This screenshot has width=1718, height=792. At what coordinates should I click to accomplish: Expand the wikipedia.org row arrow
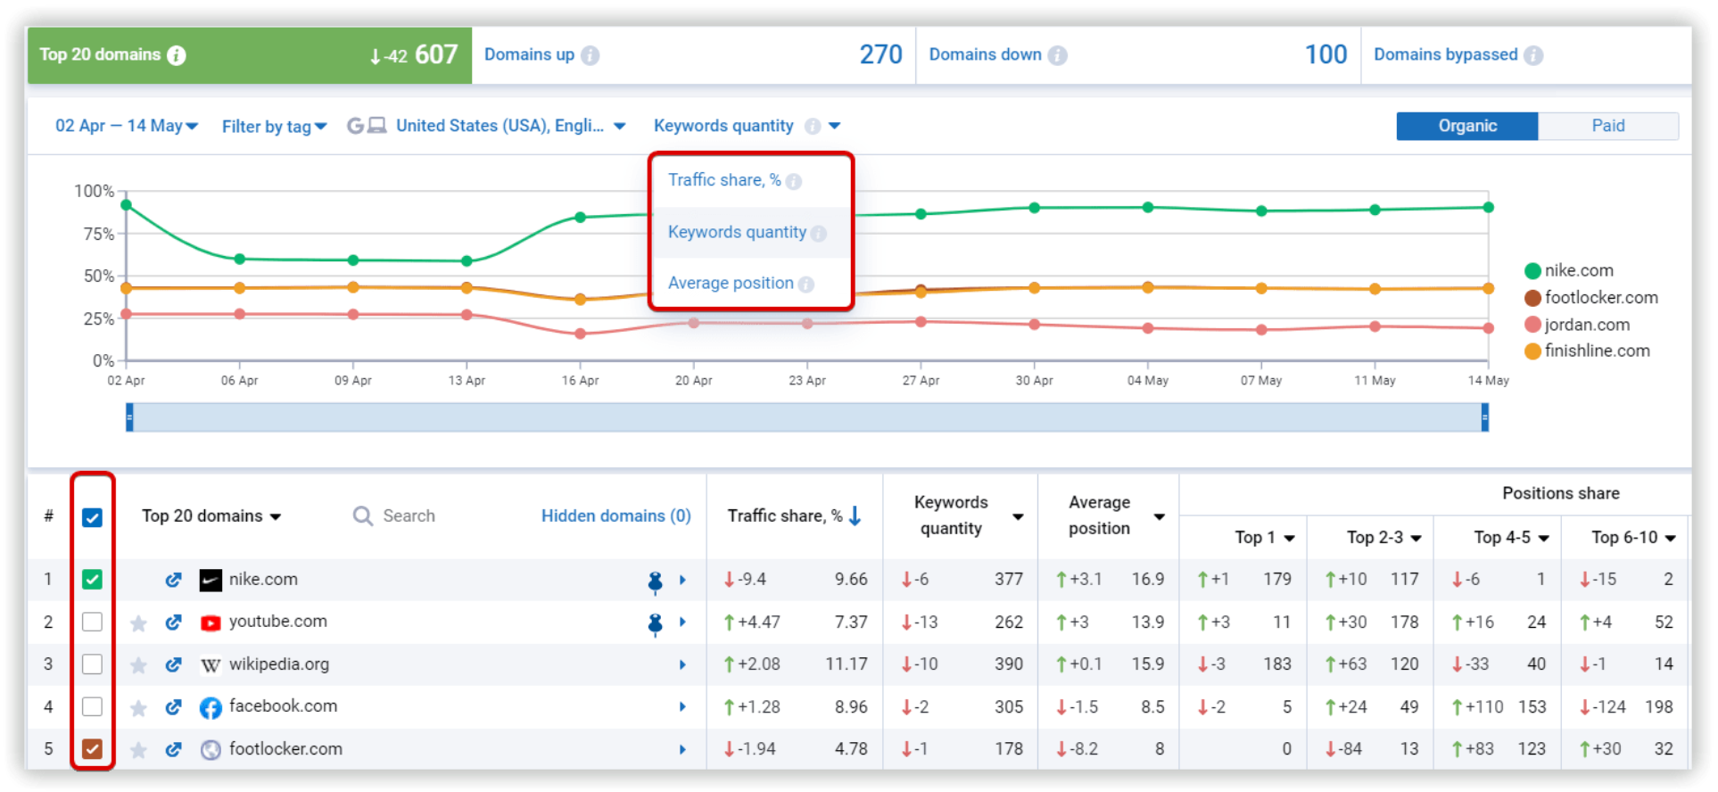point(682,665)
